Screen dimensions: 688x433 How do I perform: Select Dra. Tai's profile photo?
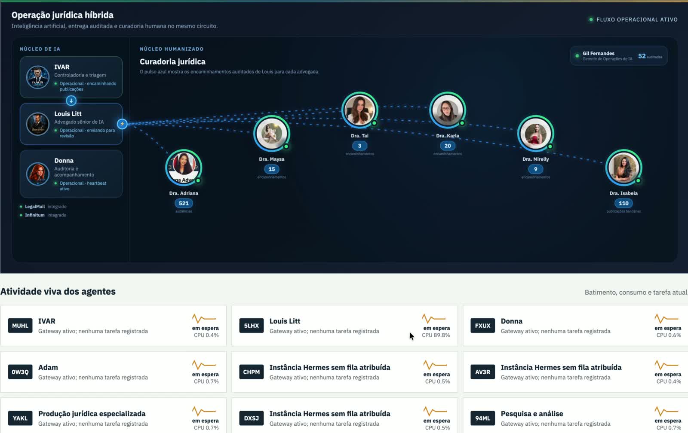tap(359, 110)
